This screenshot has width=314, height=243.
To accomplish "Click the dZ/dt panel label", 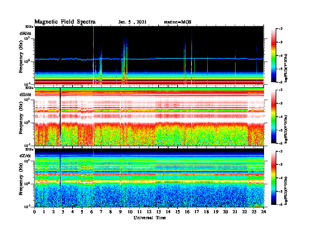I will pyautogui.click(x=25, y=156).
